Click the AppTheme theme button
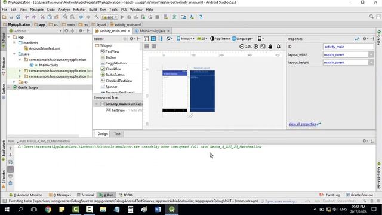 (x=220, y=39)
